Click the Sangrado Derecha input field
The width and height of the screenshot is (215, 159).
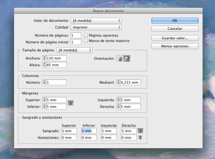coord(129,131)
